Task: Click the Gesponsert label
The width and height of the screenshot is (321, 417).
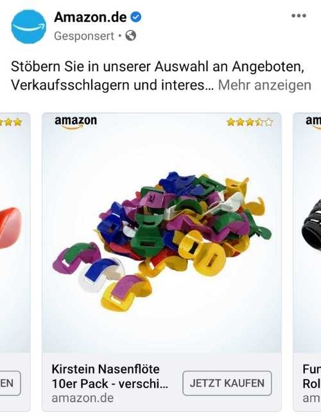Action: coord(84,36)
